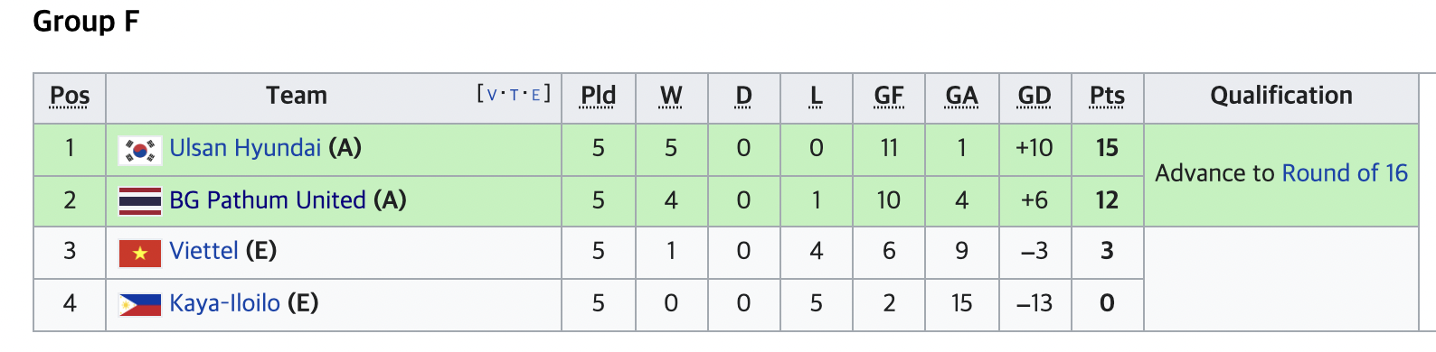This screenshot has width=1436, height=352.
Task: Open the Ulsan Hyundai team link
Action: pyautogui.click(x=245, y=148)
